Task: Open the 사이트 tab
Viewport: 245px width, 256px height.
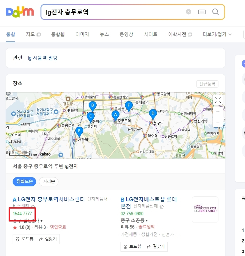Action: (x=150, y=34)
